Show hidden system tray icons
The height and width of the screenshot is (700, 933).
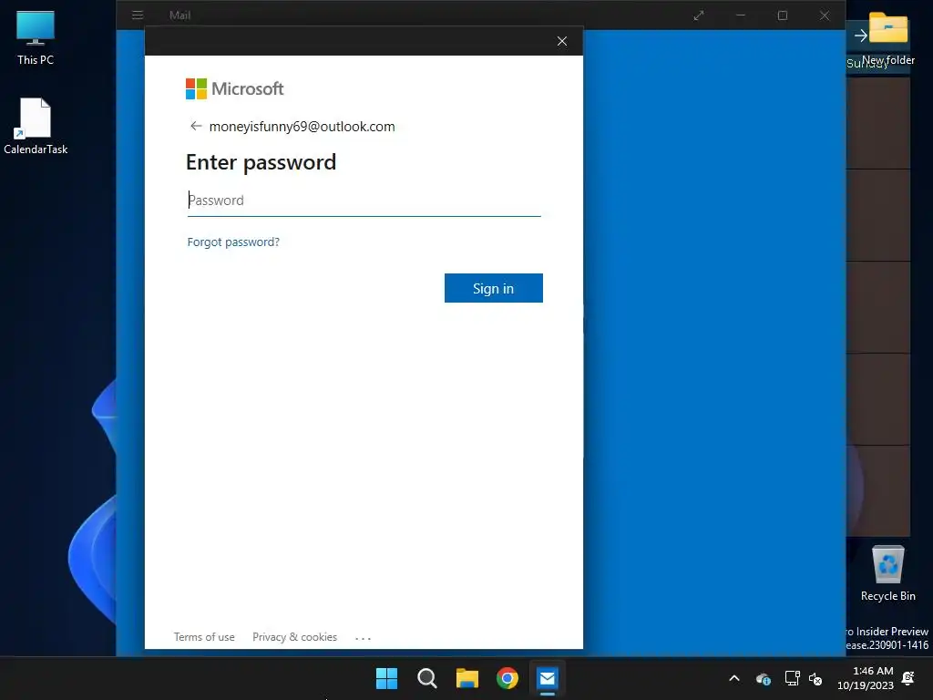pos(734,678)
